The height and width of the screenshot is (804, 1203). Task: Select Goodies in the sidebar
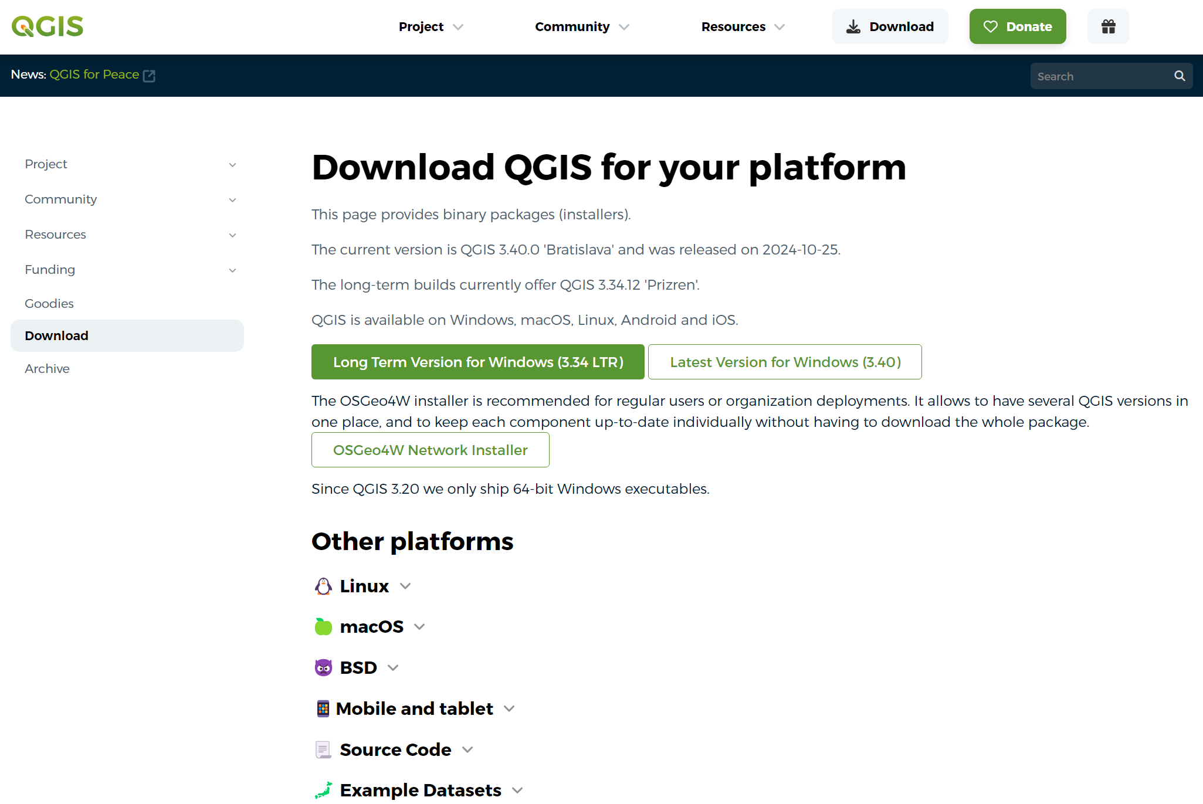tap(49, 304)
